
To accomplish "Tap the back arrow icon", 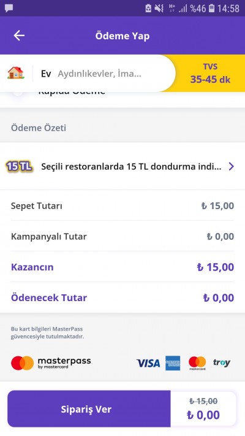I will [x=19, y=36].
